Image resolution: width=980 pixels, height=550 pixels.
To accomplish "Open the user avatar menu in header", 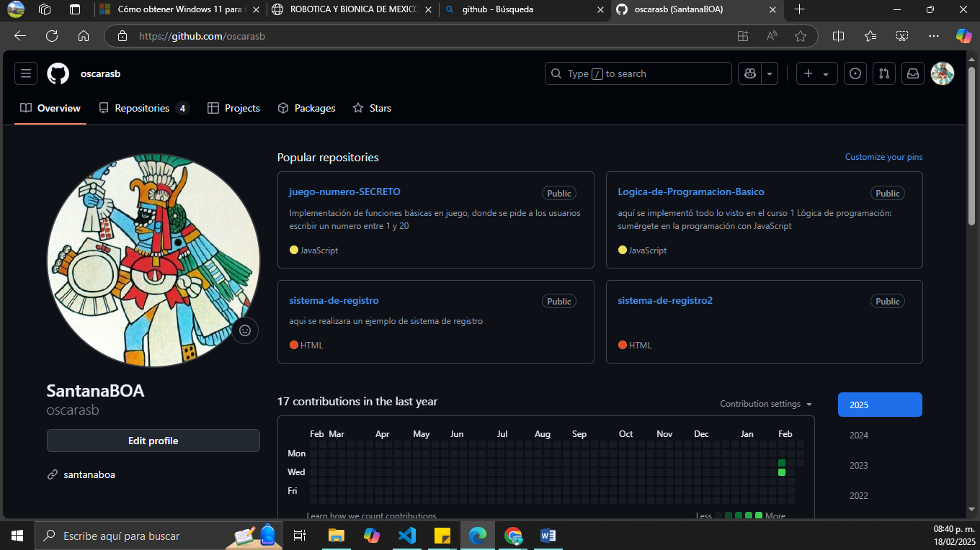I will 943,73.
